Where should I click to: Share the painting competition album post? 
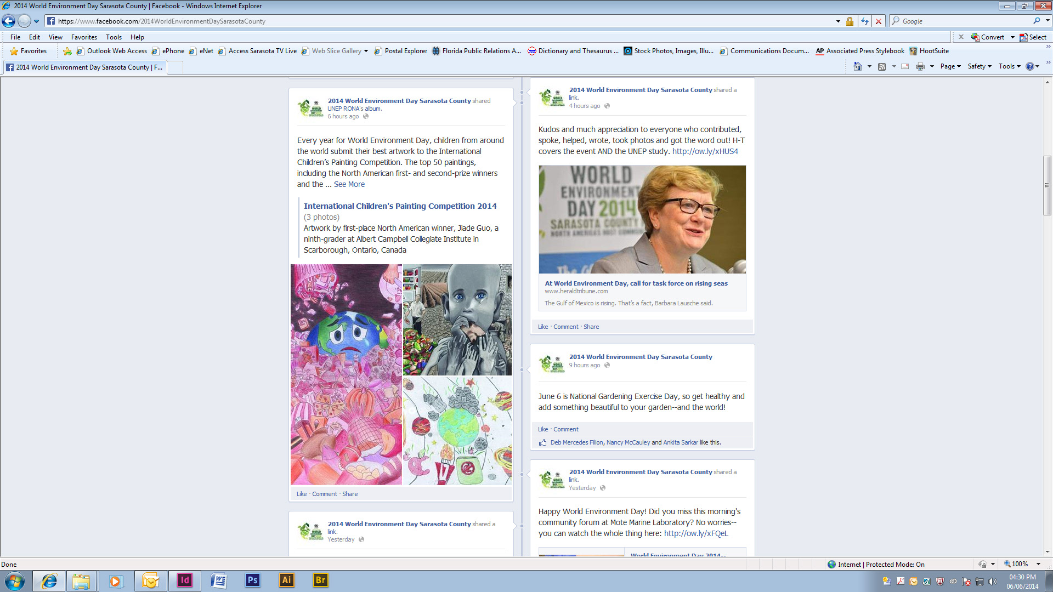pos(350,494)
